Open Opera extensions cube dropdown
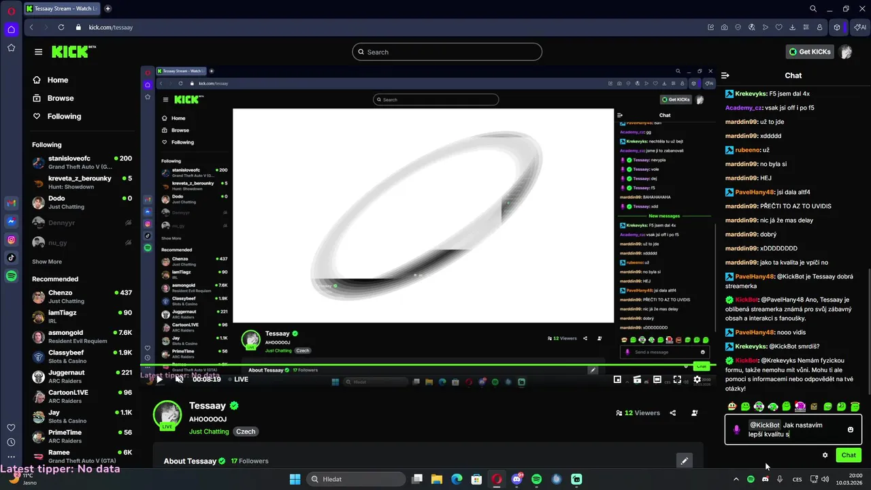Screen dimensions: 871x490 pyautogui.click(x=837, y=27)
